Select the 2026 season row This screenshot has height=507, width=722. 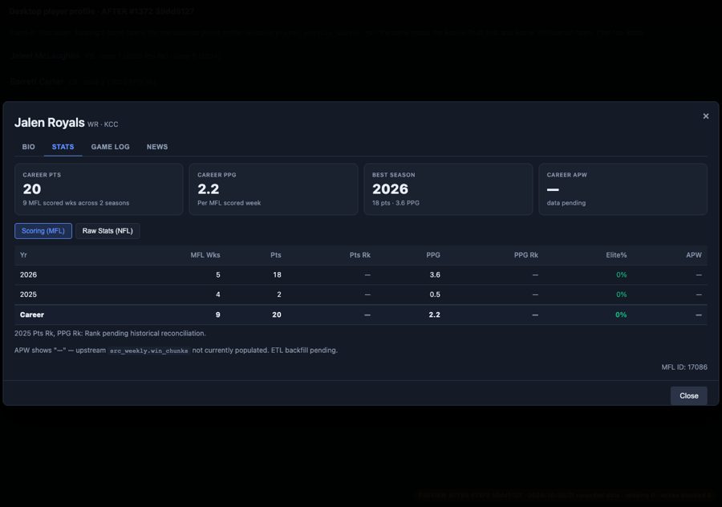pos(360,275)
